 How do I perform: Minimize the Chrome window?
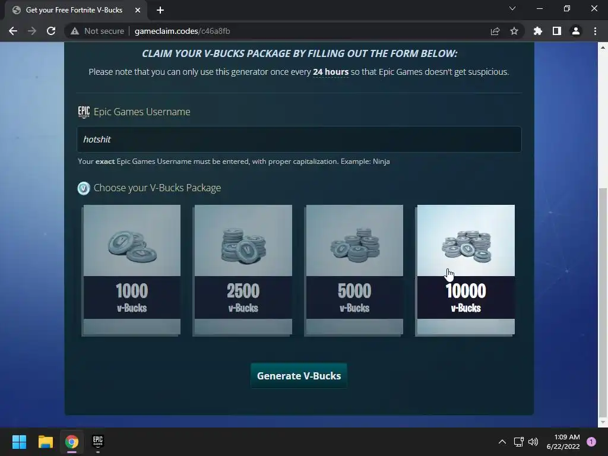[539, 8]
